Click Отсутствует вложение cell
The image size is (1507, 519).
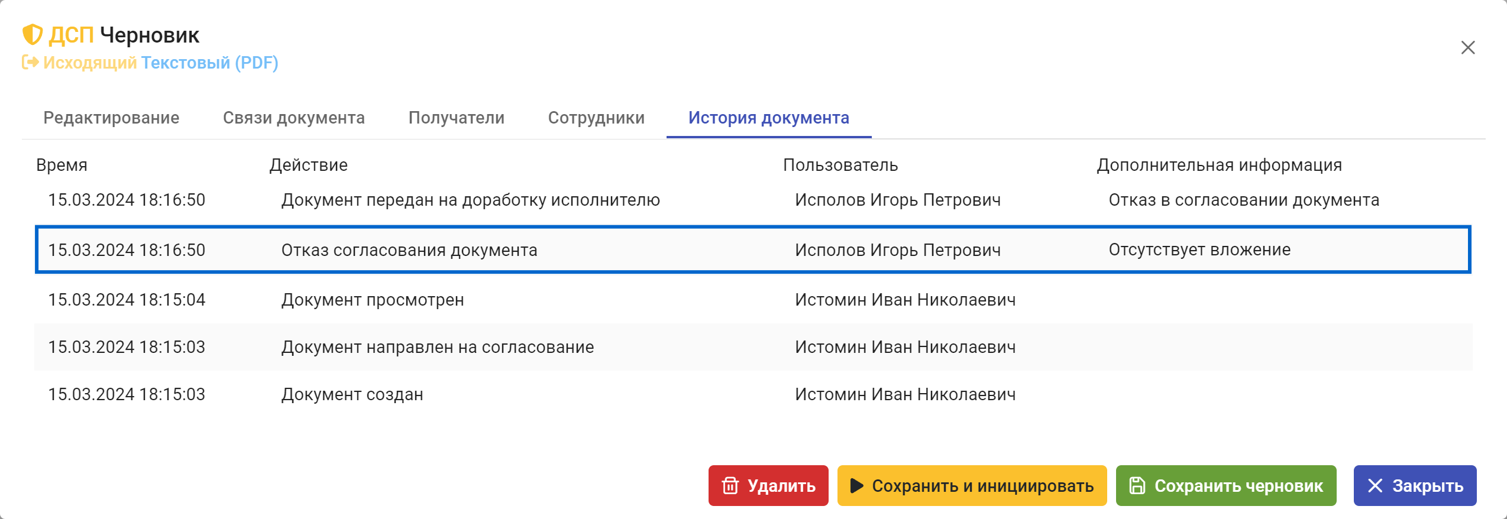[x=1199, y=249]
